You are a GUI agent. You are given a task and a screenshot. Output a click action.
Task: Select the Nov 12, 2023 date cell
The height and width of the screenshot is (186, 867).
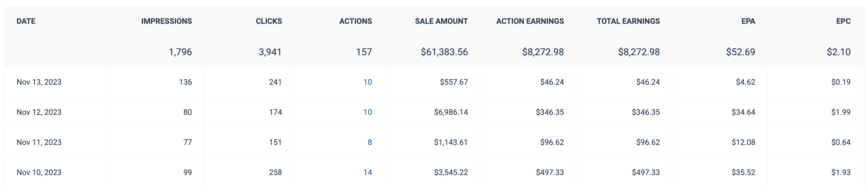39,112
